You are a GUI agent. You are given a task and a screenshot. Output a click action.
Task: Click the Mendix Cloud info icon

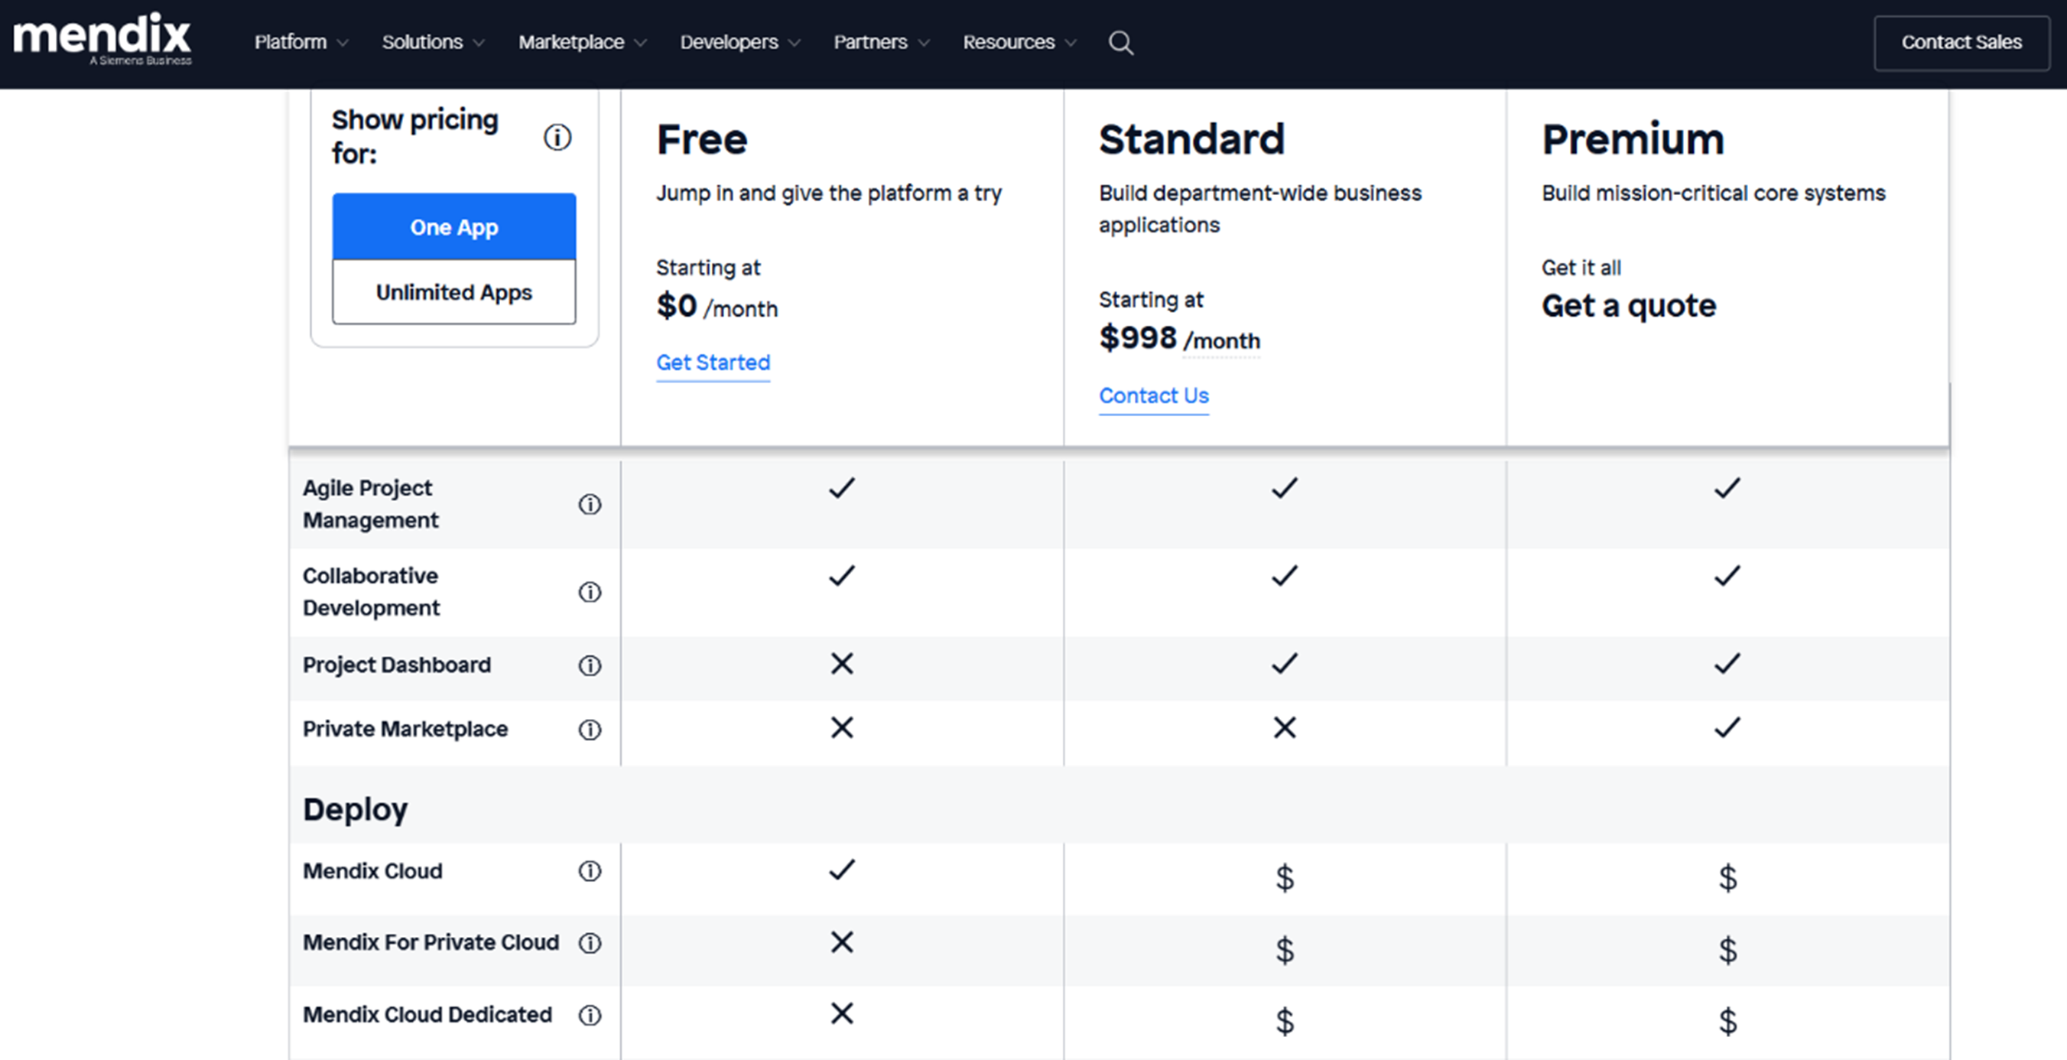pos(590,871)
